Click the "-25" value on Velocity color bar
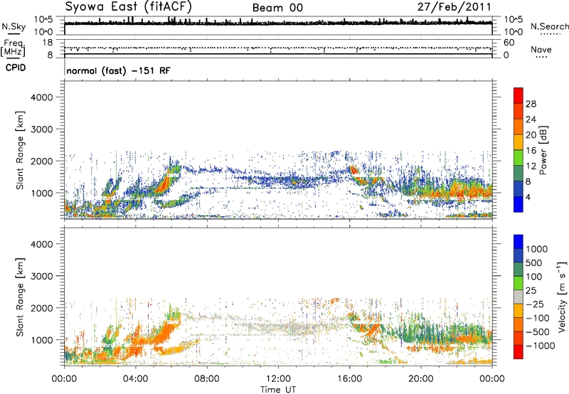The height and width of the screenshot is (394, 569). tap(536, 304)
